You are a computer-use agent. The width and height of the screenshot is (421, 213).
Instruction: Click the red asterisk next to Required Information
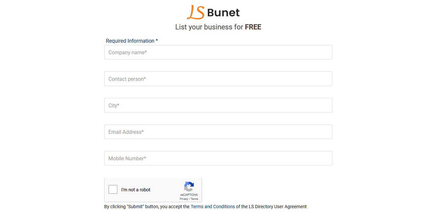click(157, 40)
